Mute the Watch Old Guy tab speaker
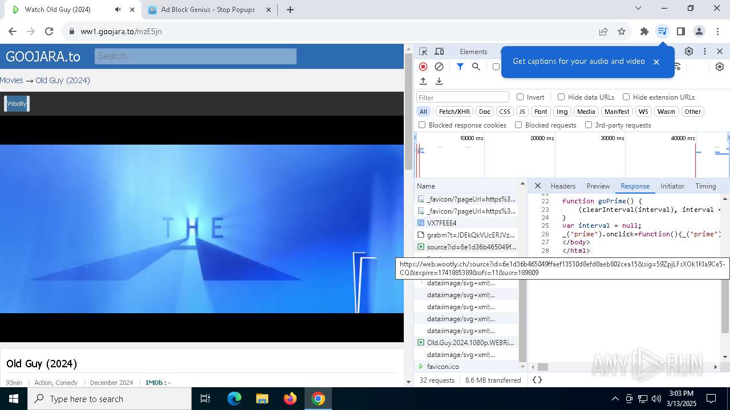Image resolution: width=730 pixels, height=410 pixels. point(117,10)
